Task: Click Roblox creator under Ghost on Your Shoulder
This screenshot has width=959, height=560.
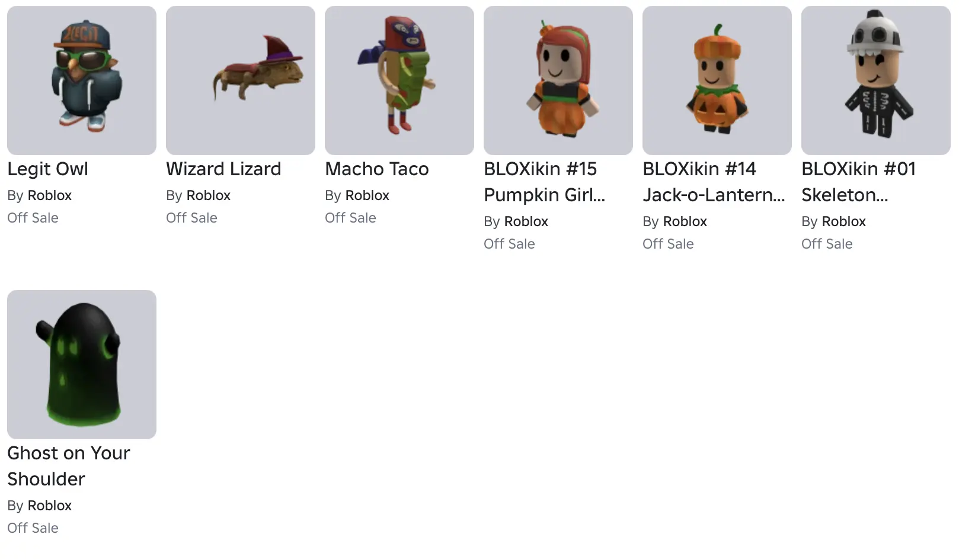Action: (x=50, y=506)
